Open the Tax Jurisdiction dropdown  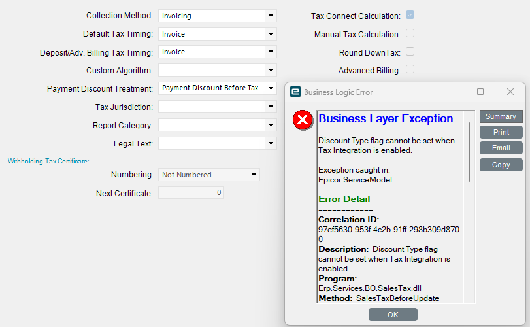click(x=218, y=107)
